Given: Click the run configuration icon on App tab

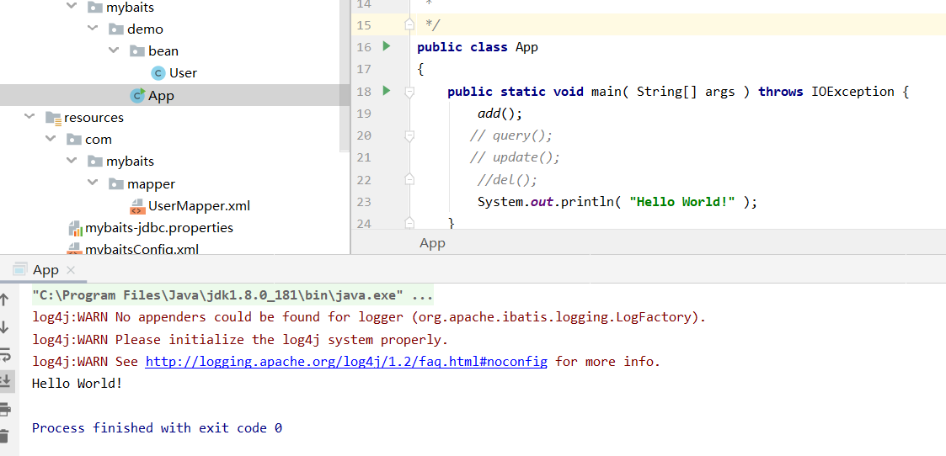Looking at the screenshot, I should pos(20,269).
